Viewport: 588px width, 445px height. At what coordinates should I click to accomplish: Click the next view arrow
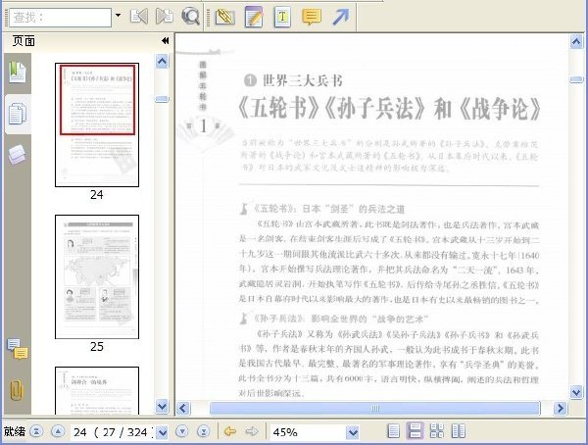coord(252,431)
